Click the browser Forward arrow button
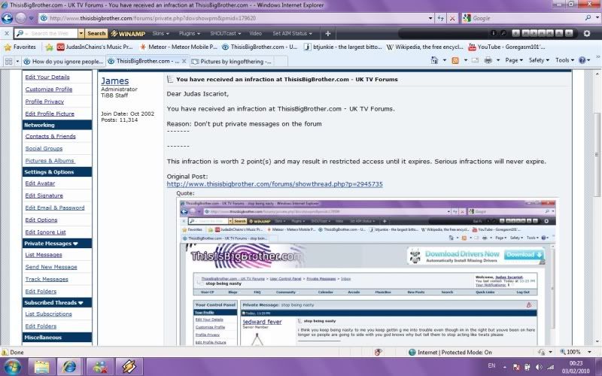Viewport: 602px width, 376px height. 21,18
